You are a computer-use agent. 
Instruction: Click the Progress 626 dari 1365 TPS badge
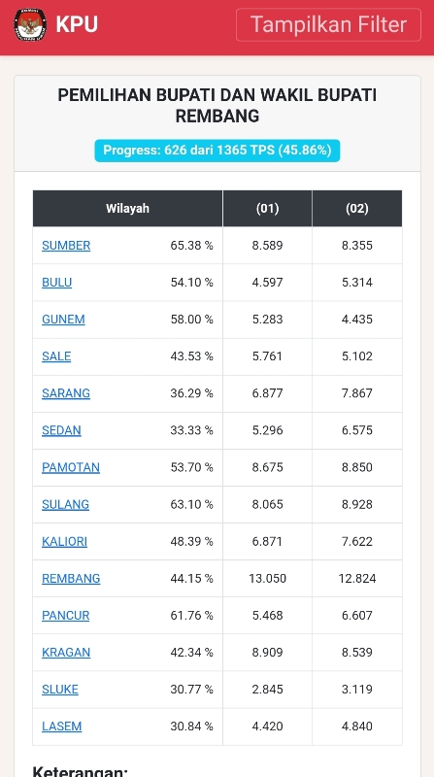click(217, 151)
